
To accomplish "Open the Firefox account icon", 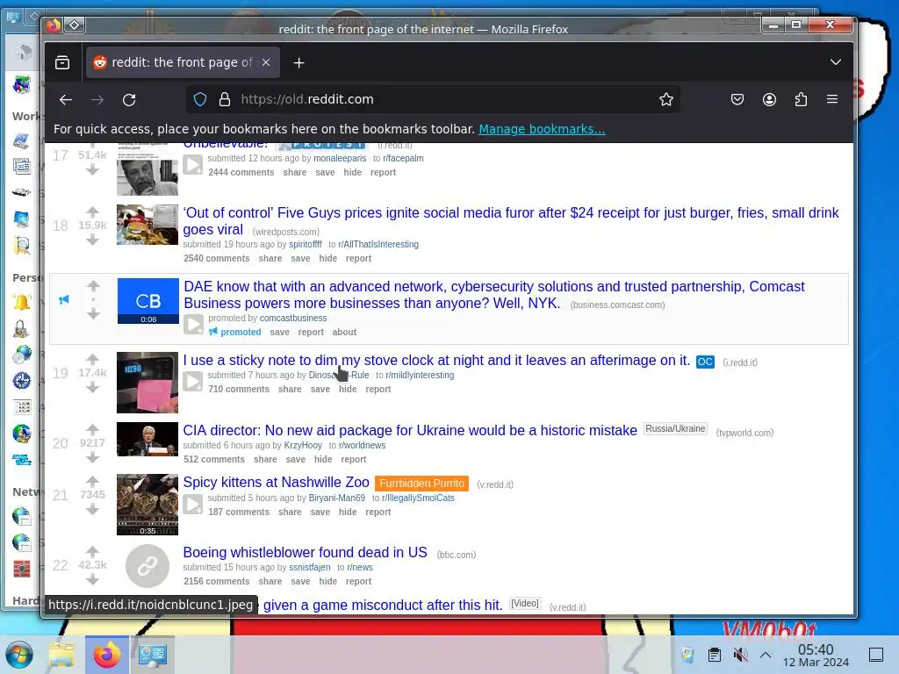I will click(x=769, y=100).
